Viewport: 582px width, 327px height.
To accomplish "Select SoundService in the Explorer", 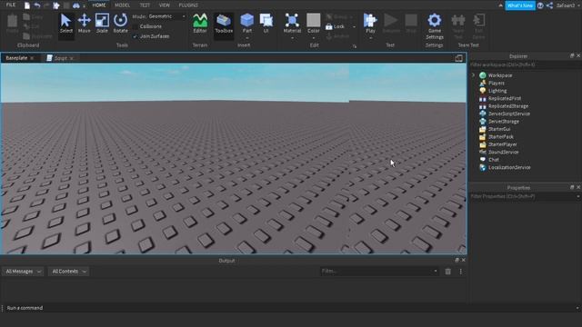I will (503, 152).
